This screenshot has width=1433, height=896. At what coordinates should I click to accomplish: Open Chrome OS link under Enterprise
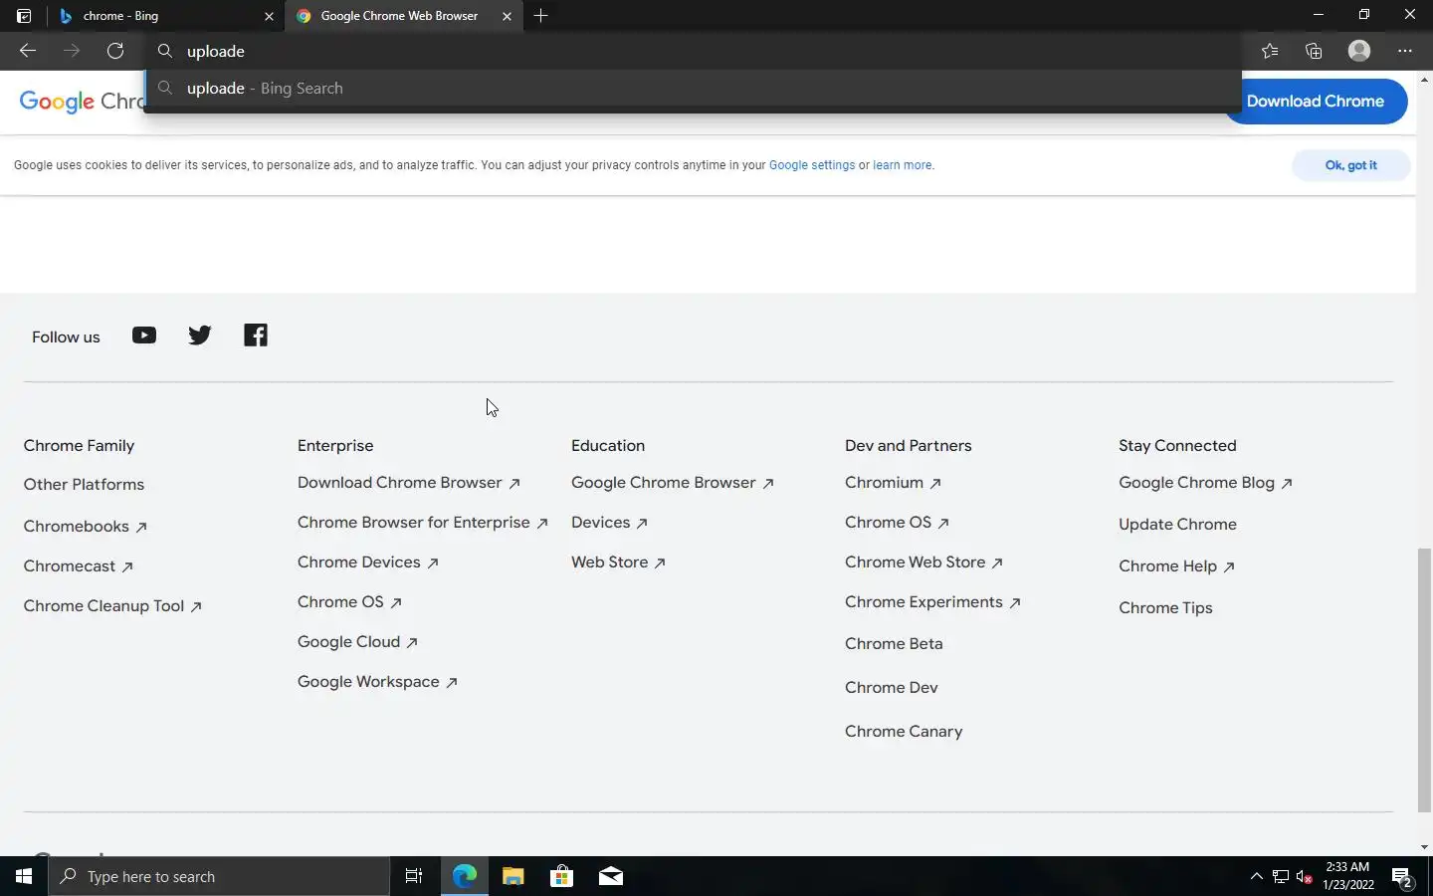349,602
